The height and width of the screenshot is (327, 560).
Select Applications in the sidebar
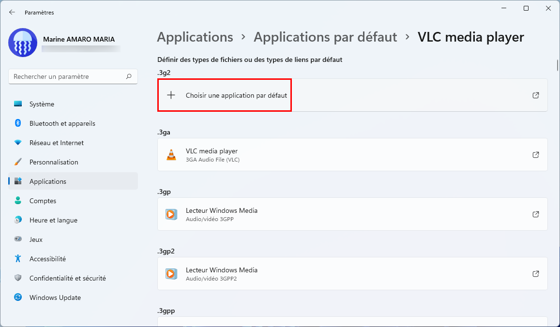(73, 181)
